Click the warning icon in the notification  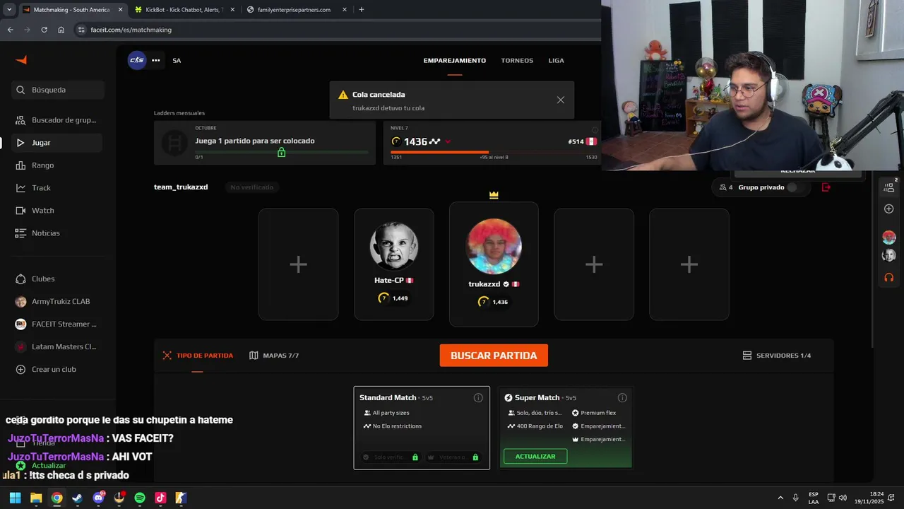point(343,95)
